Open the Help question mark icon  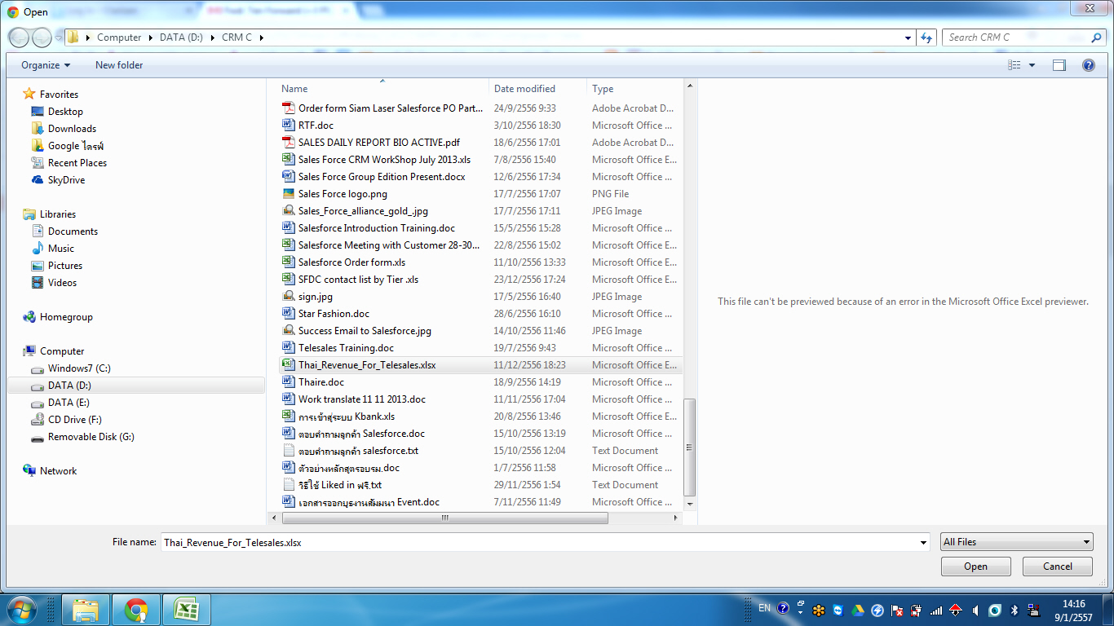coord(1088,65)
